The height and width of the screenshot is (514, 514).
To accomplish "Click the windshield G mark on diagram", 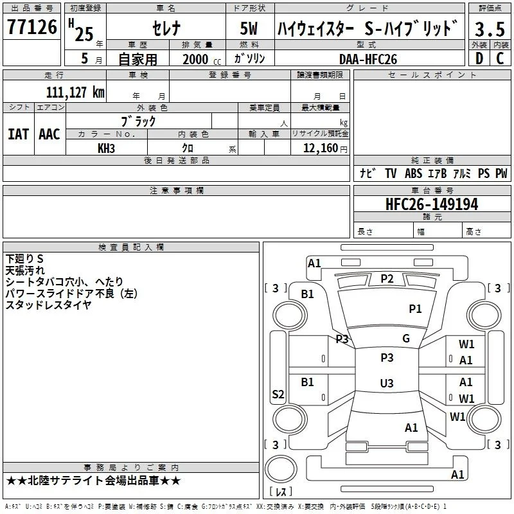I will click(406, 339).
